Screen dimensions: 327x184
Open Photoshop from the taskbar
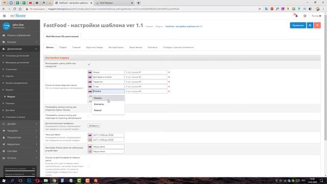[29, 180]
